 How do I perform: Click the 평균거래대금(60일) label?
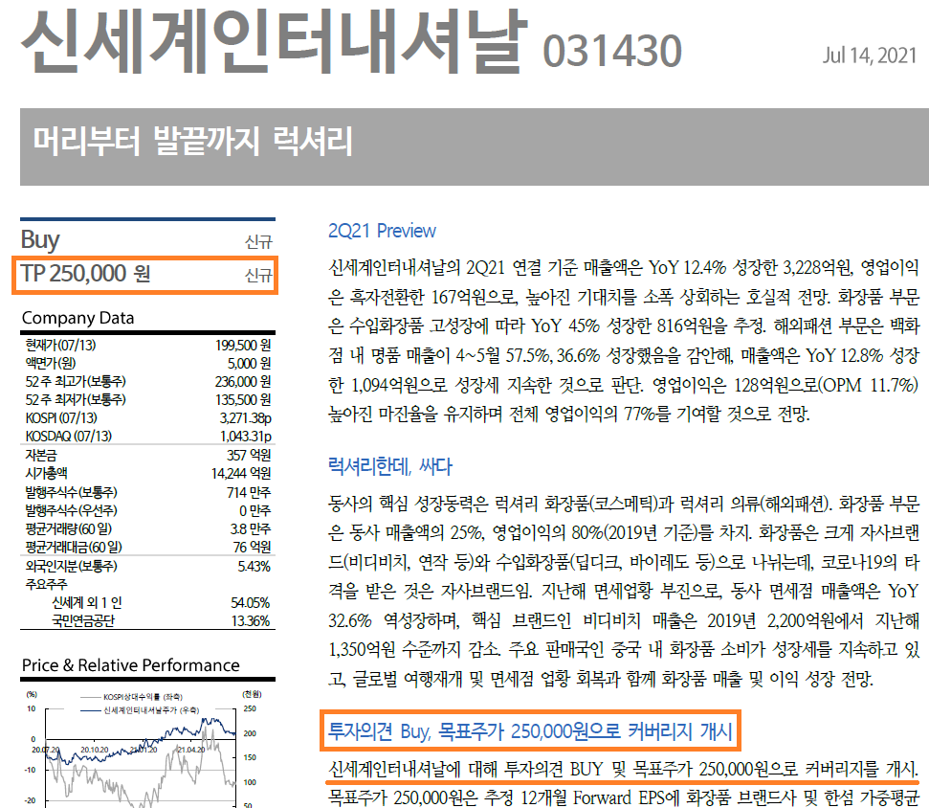pyautogui.click(x=74, y=548)
